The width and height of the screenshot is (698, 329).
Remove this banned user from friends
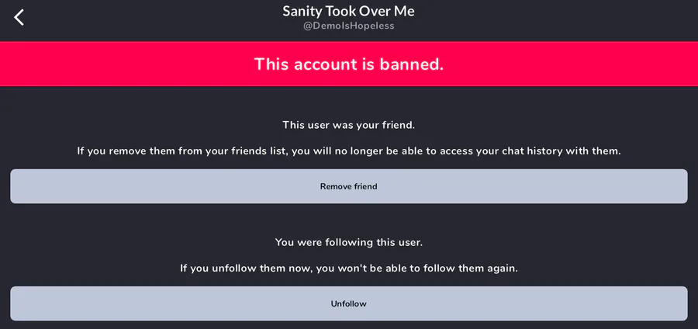pos(348,186)
